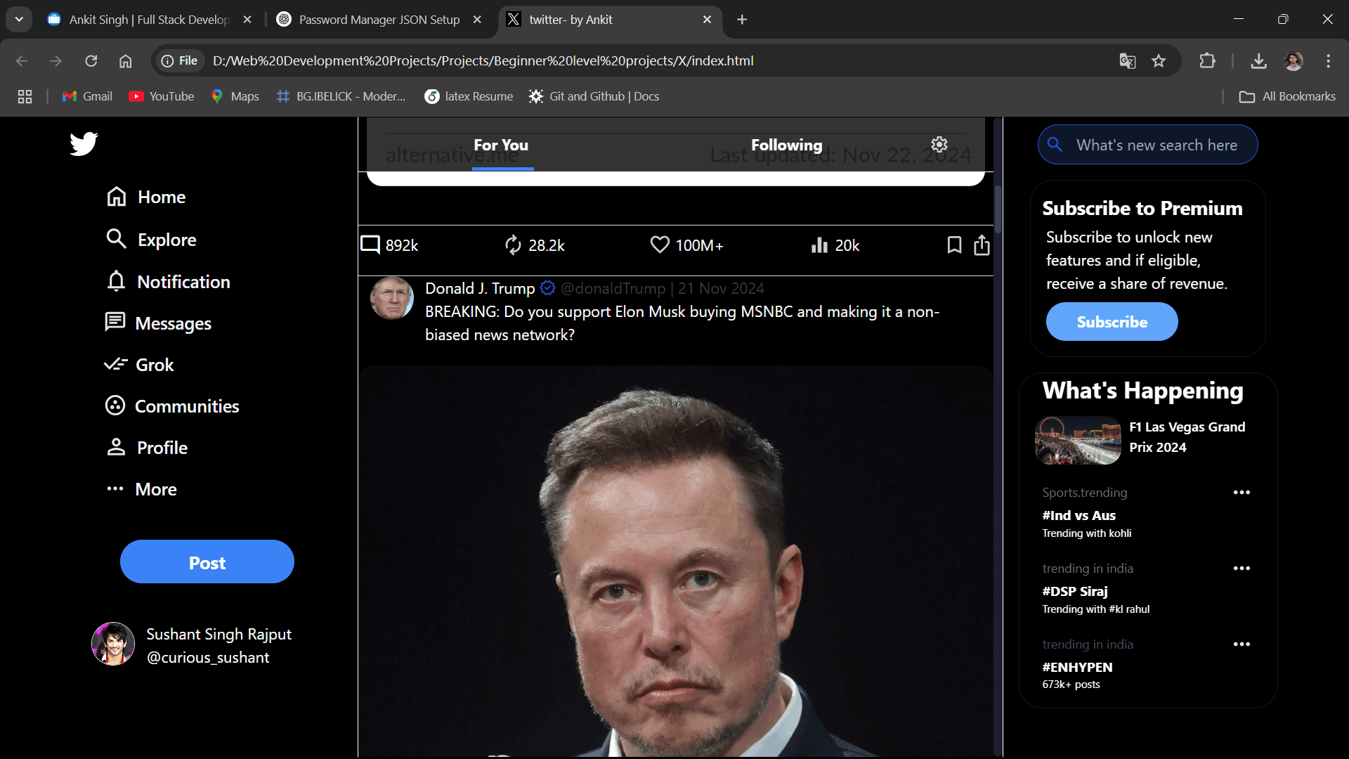1349x759 pixels.
Task: Click the @donaldTrump handle
Action: pyautogui.click(x=613, y=288)
